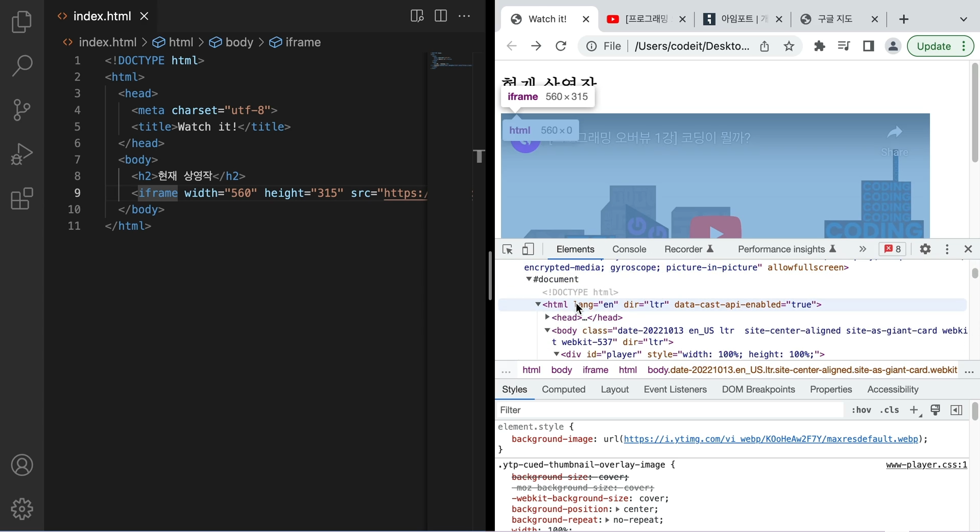Open editor More Actions menu
The height and width of the screenshot is (532, 980).
tap(464, 16)
